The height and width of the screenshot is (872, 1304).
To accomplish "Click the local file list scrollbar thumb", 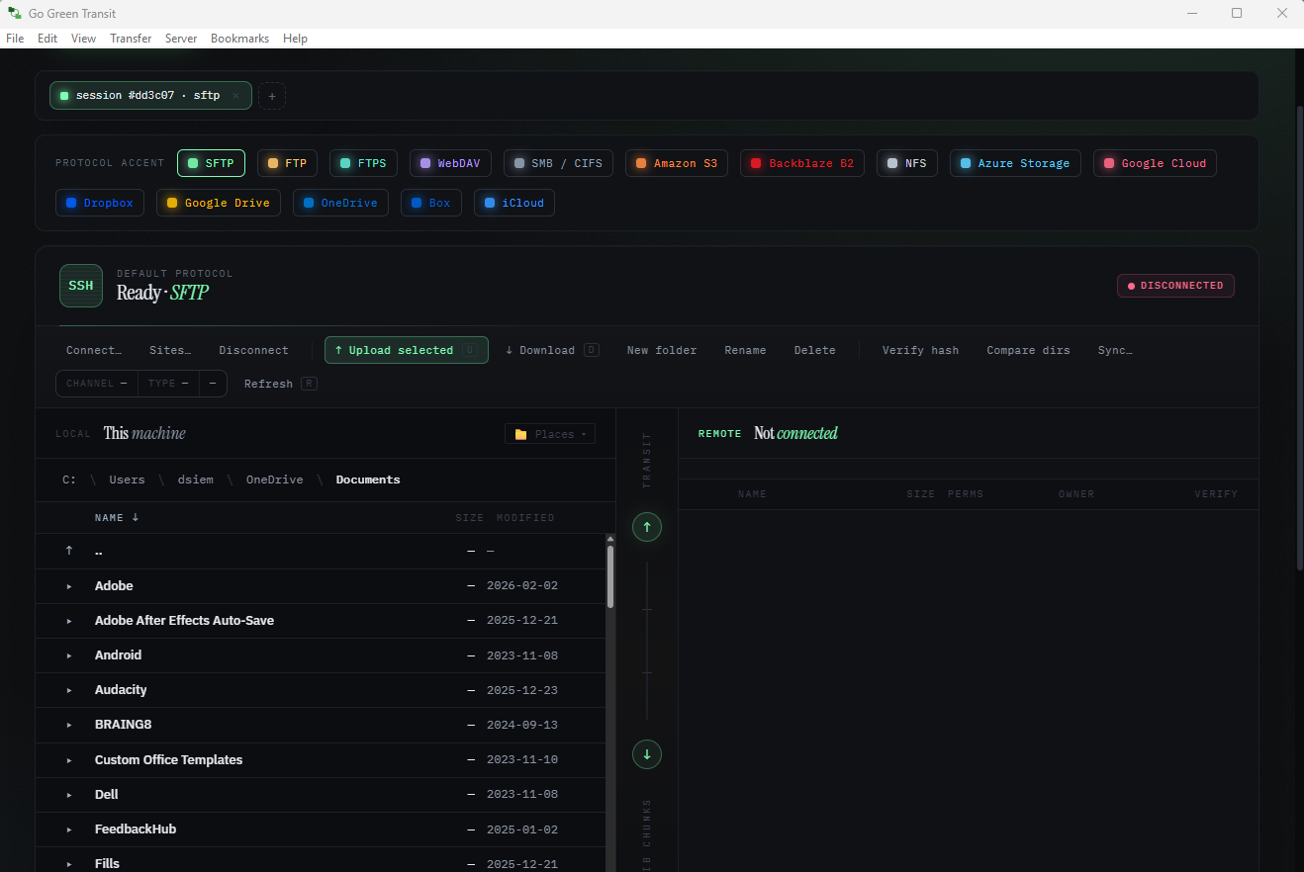I will [610, 576].
